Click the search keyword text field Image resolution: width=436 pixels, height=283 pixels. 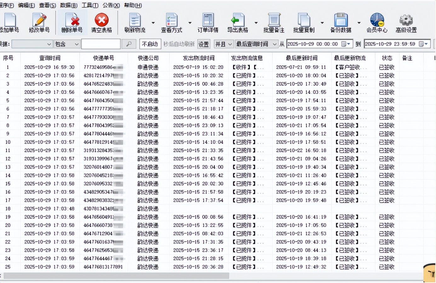coord(101,44)
